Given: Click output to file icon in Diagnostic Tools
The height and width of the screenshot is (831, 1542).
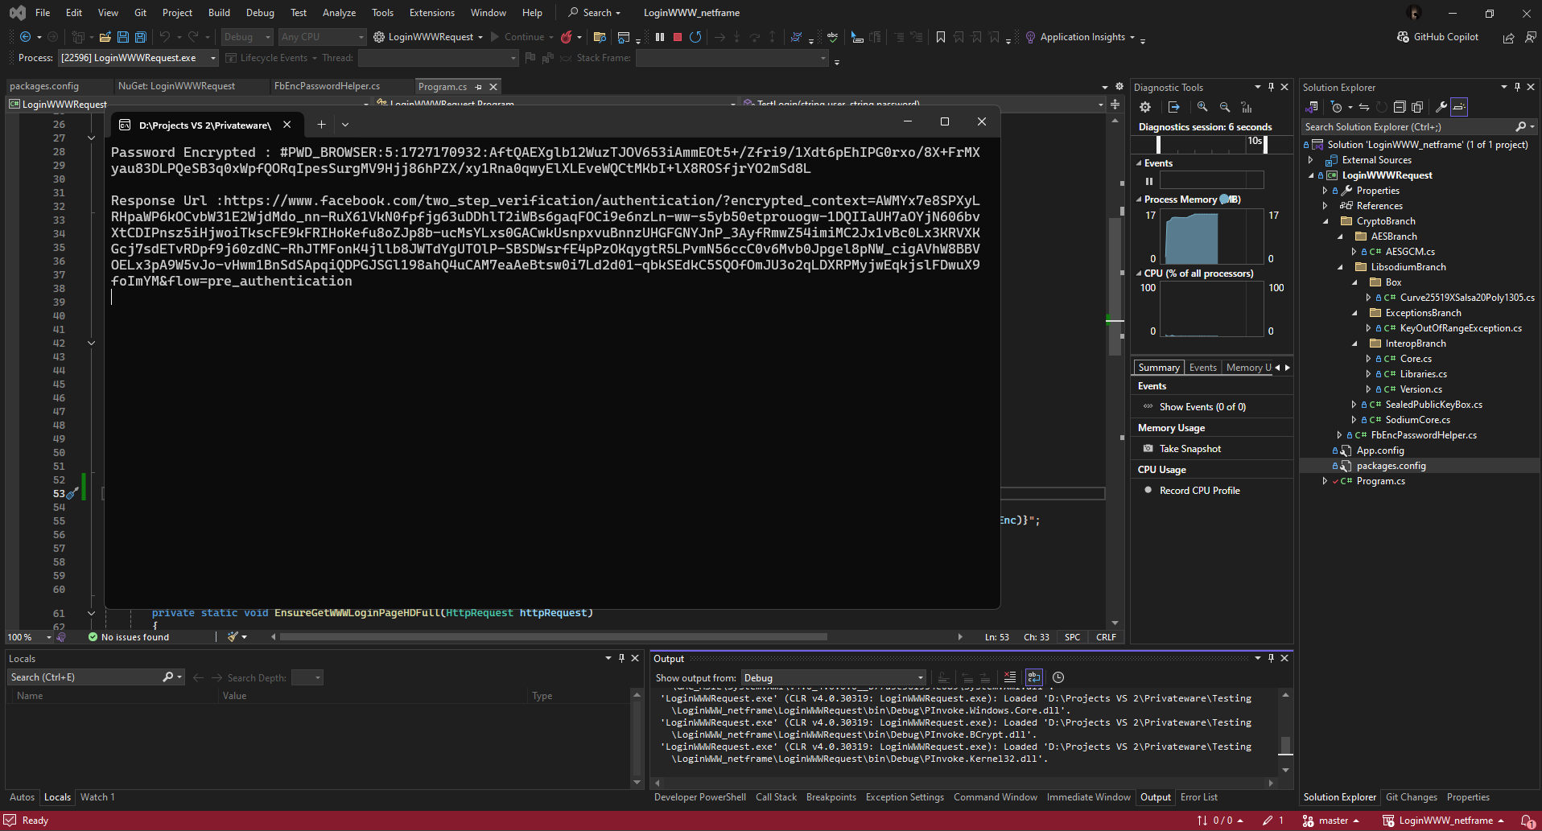Looking at the screenshot, I should click(1174, 107).
